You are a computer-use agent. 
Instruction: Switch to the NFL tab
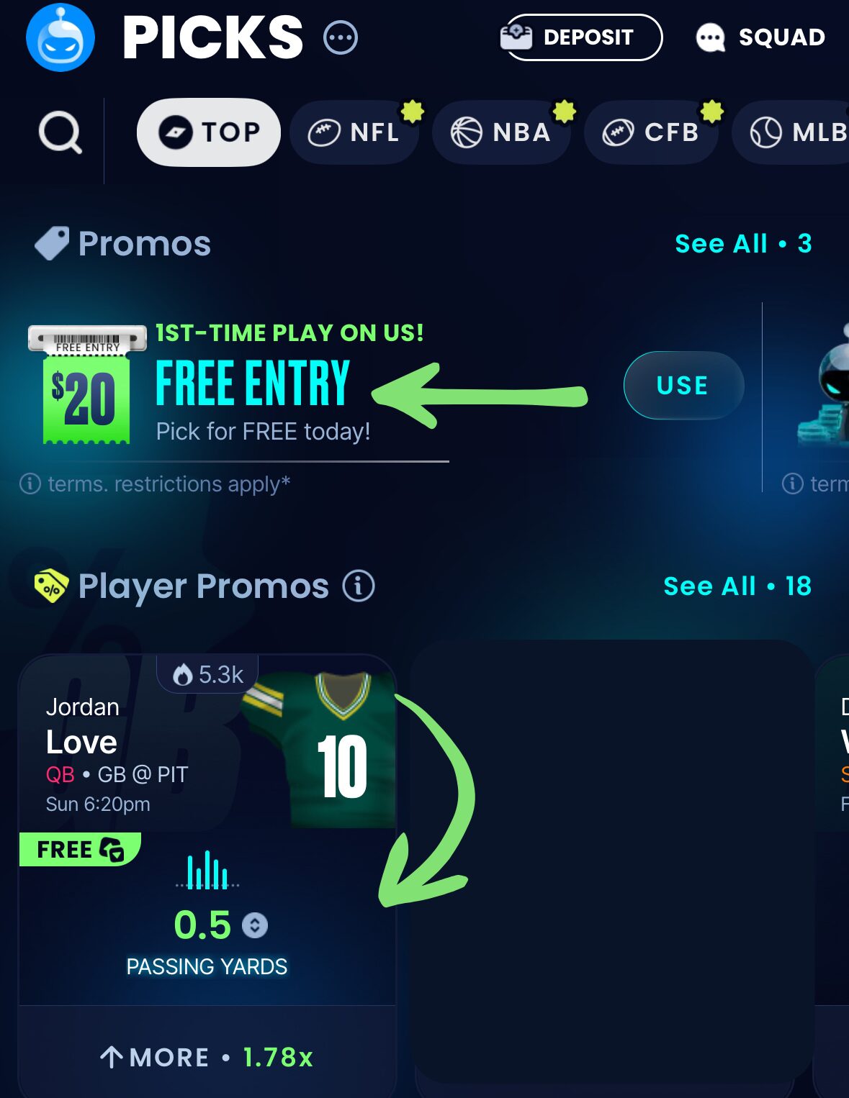[354, 132]
